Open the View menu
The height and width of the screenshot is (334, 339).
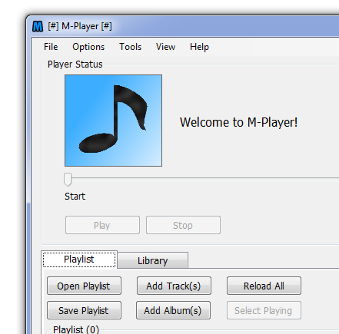(x=165, y=47)
